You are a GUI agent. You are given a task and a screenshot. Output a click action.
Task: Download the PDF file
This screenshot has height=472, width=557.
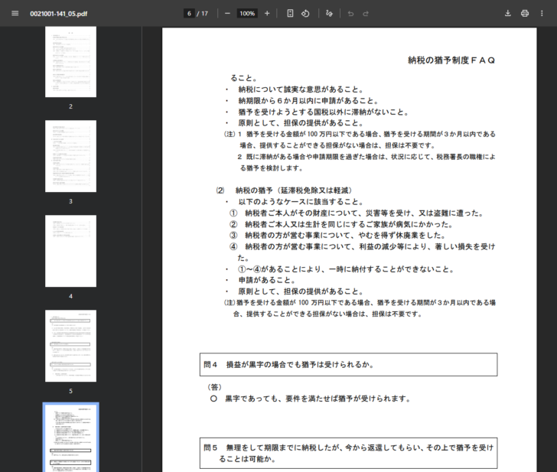(x=507, y=14)
